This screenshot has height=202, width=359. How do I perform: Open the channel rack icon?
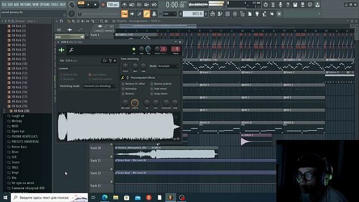tap(227, 14)
